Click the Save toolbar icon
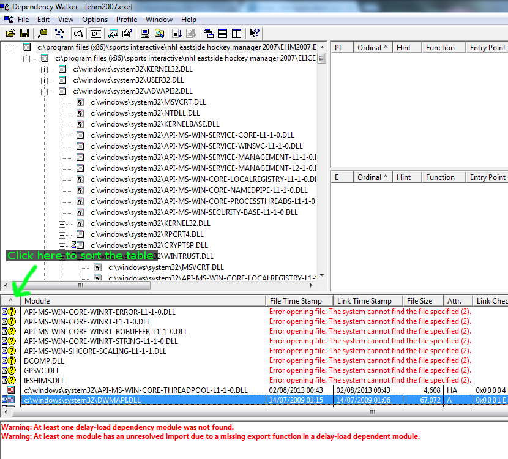The height and width of the screenshot is (459, 508). pos(24,33)
